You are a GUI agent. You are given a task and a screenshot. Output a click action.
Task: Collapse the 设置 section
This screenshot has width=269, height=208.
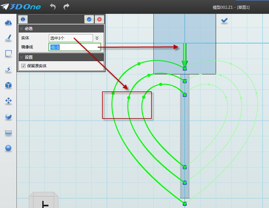21,57
